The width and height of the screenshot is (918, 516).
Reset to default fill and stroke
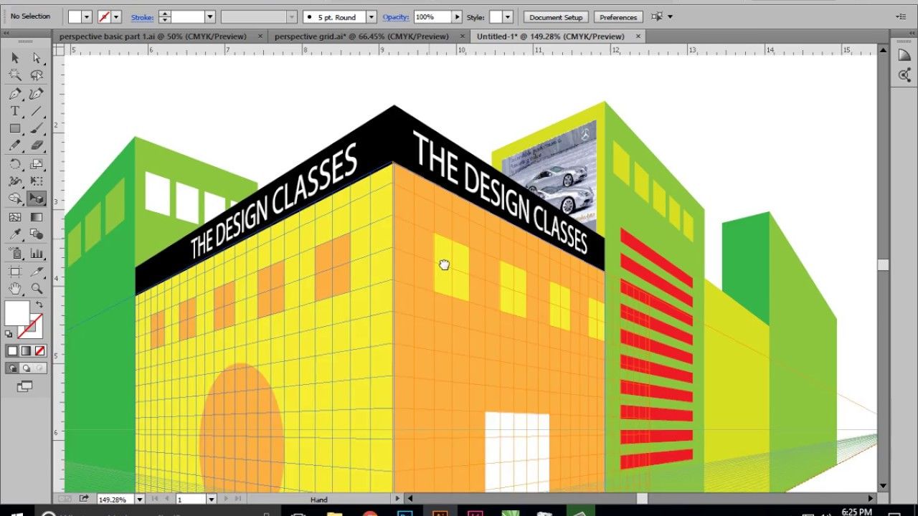pyautogui.click(x=9, y=334)
